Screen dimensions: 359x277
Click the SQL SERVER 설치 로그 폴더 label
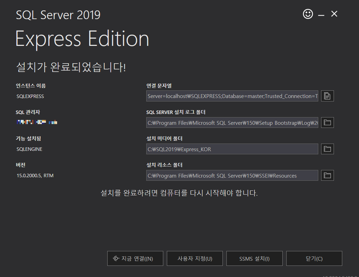176,112
